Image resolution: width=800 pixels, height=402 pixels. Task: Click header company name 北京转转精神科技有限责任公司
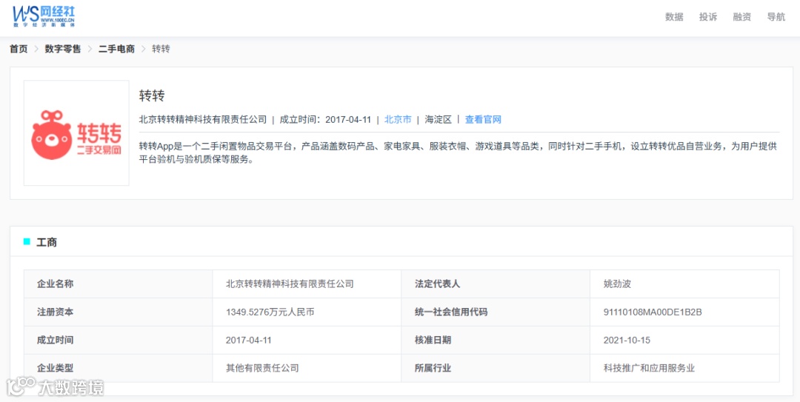203,120
